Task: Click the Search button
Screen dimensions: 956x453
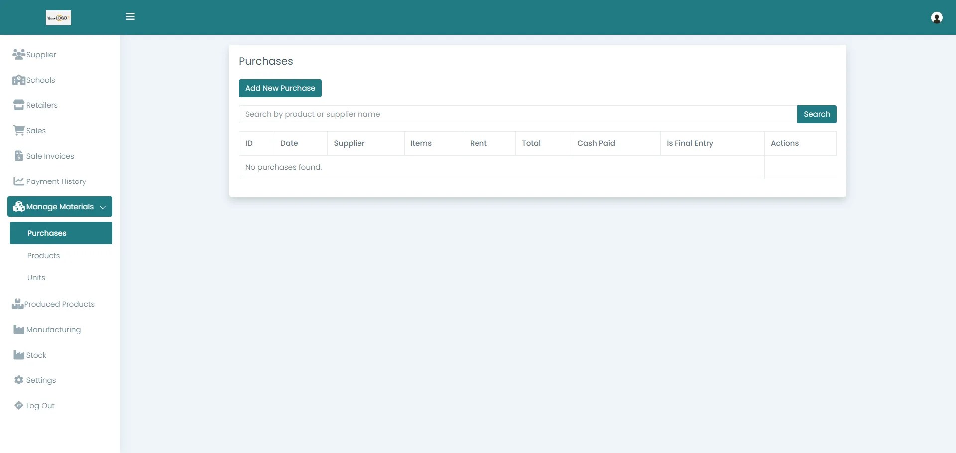Action: point(817,114)
